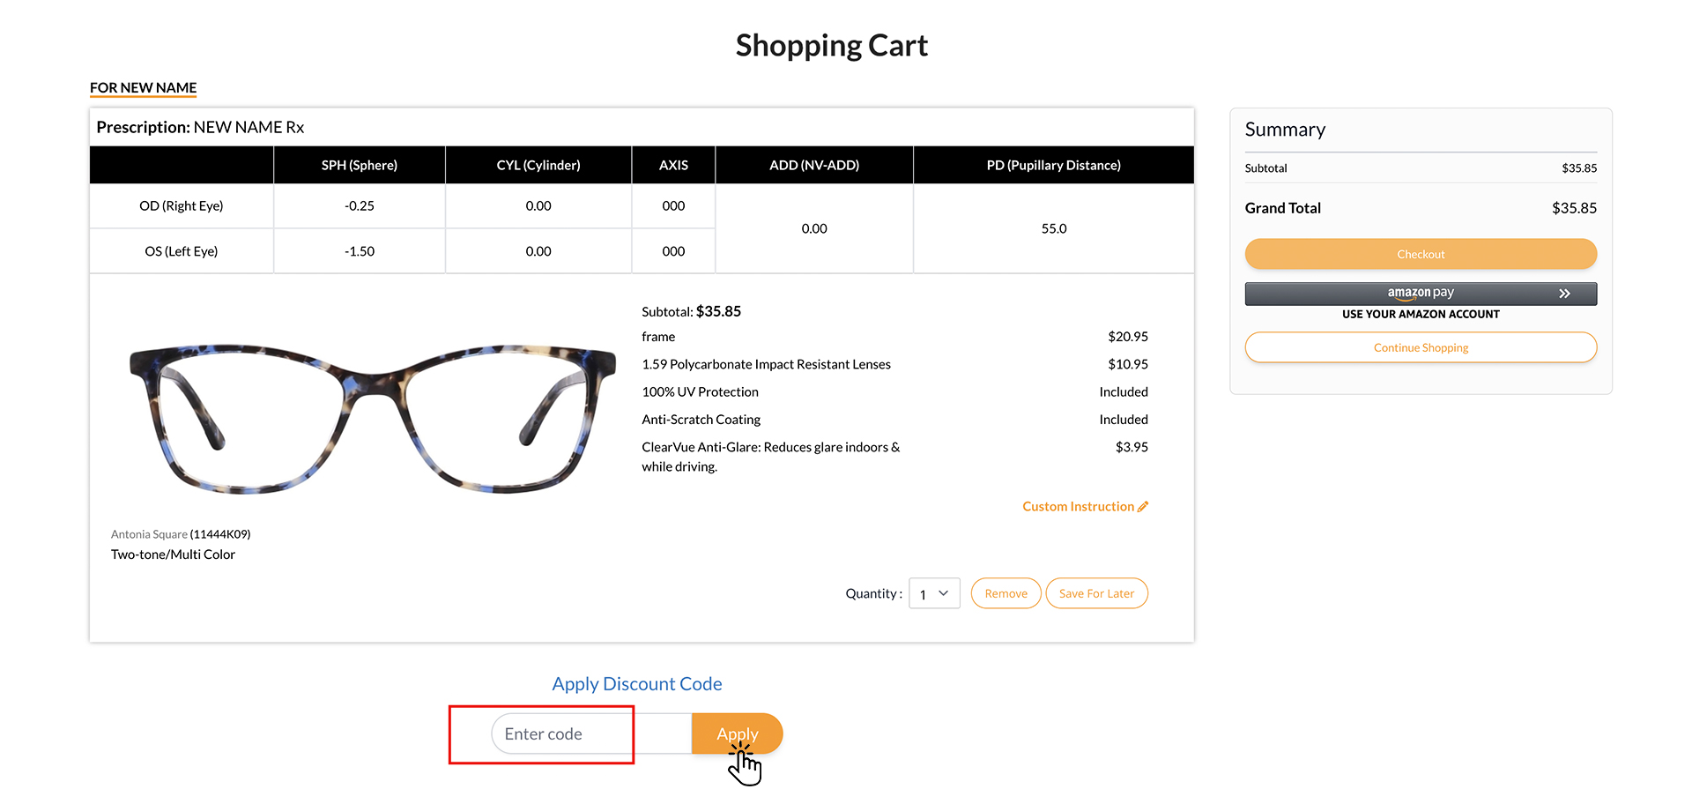Click Continue Shopping
1692x804 pixels.
pos(1421,347)
